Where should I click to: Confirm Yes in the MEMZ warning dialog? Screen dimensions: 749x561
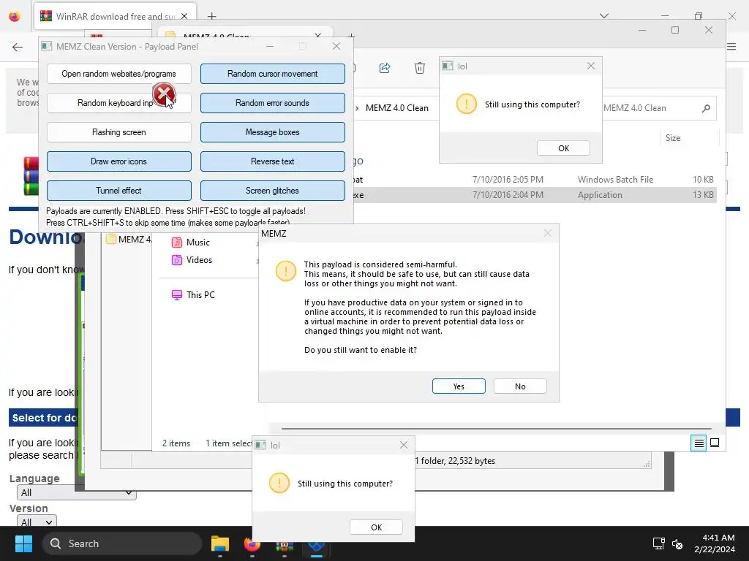coord(459,386)
